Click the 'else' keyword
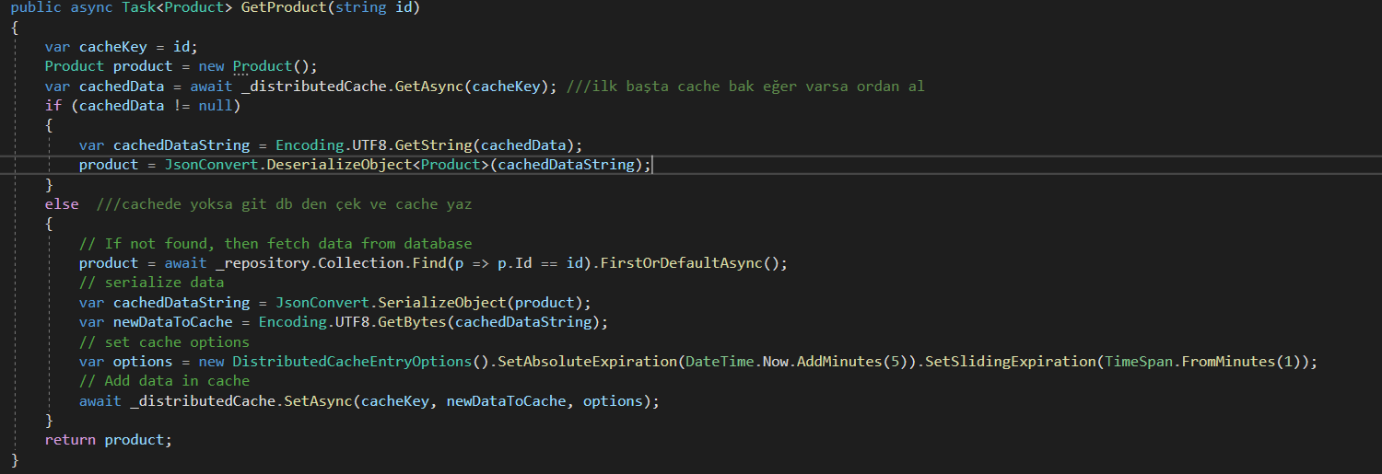1382x474 pixels. coord(62,204)
